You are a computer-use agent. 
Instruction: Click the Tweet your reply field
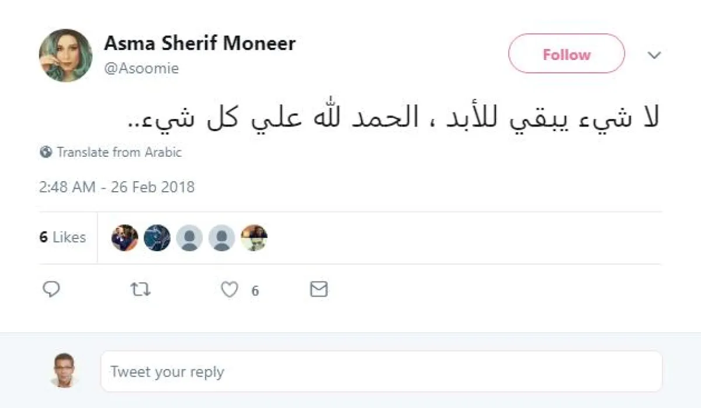(381, 371)
